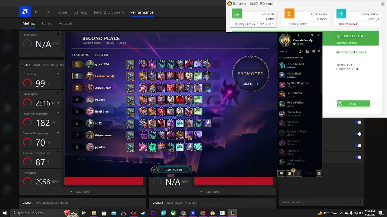Image resolution: width=387 pixels, height=217 pixels.
Task: Switch to the Tuning sub-tab
Action: coord(47,23)
